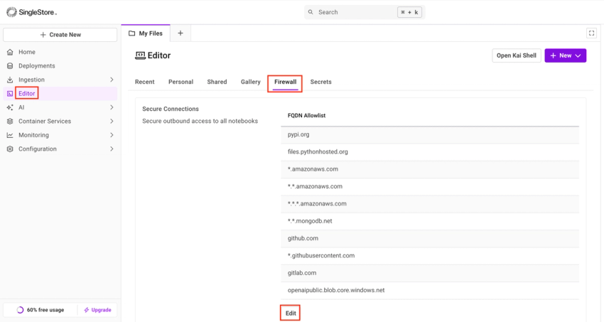
Task: Open the Recent tab
Action: coord(144,82)
